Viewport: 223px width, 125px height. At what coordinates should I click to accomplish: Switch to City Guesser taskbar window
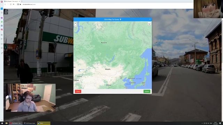(x=16, y=123)
